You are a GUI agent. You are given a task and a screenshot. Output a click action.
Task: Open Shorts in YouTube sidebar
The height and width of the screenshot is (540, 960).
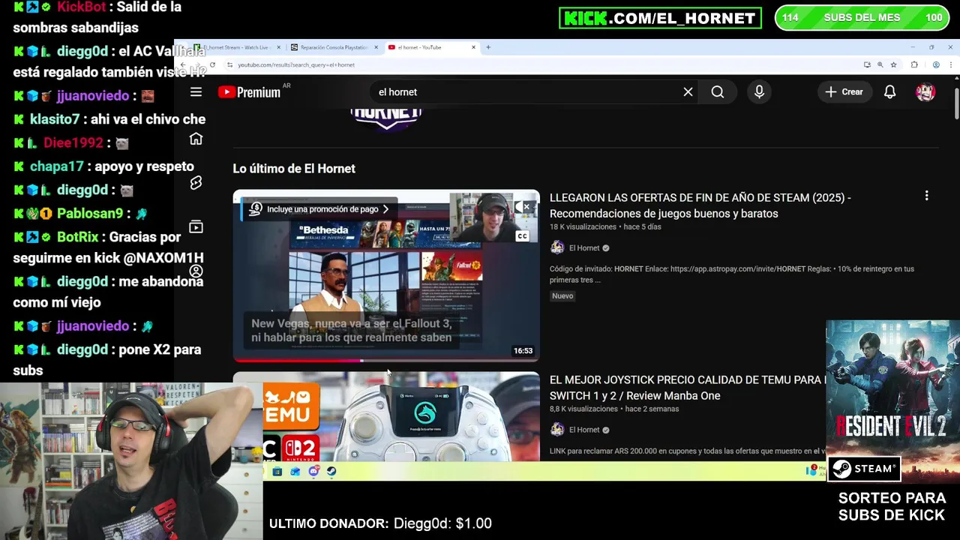196,183
